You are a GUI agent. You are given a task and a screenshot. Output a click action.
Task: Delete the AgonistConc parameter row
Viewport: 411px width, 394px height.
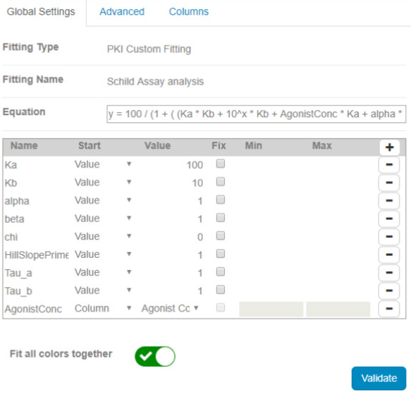click(389, 309)
